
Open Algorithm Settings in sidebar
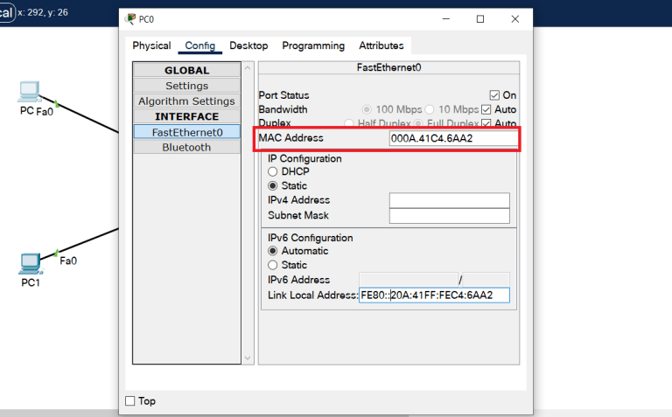[186, 101]
